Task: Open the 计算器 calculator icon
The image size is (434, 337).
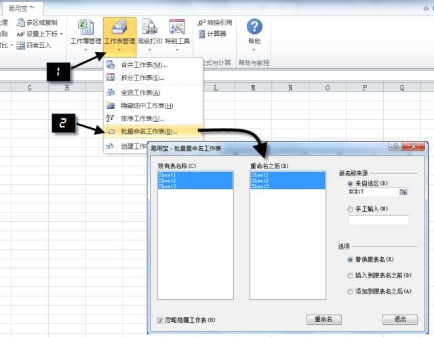Action: [x=202, y=34]
